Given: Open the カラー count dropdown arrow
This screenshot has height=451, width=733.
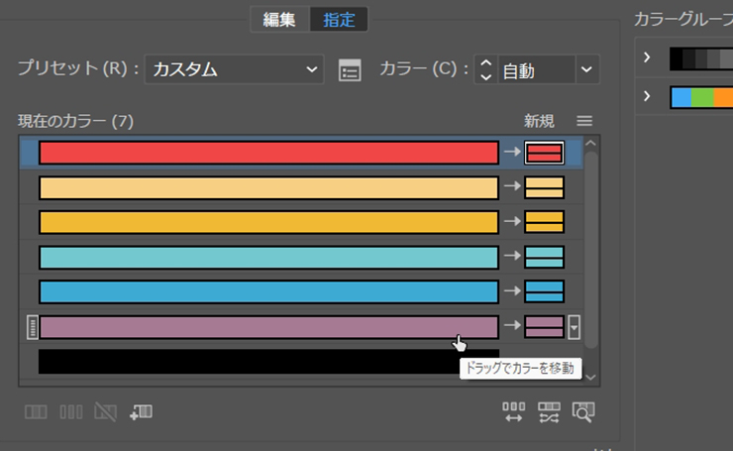Looking at the screenshot, I should point(588,69).
